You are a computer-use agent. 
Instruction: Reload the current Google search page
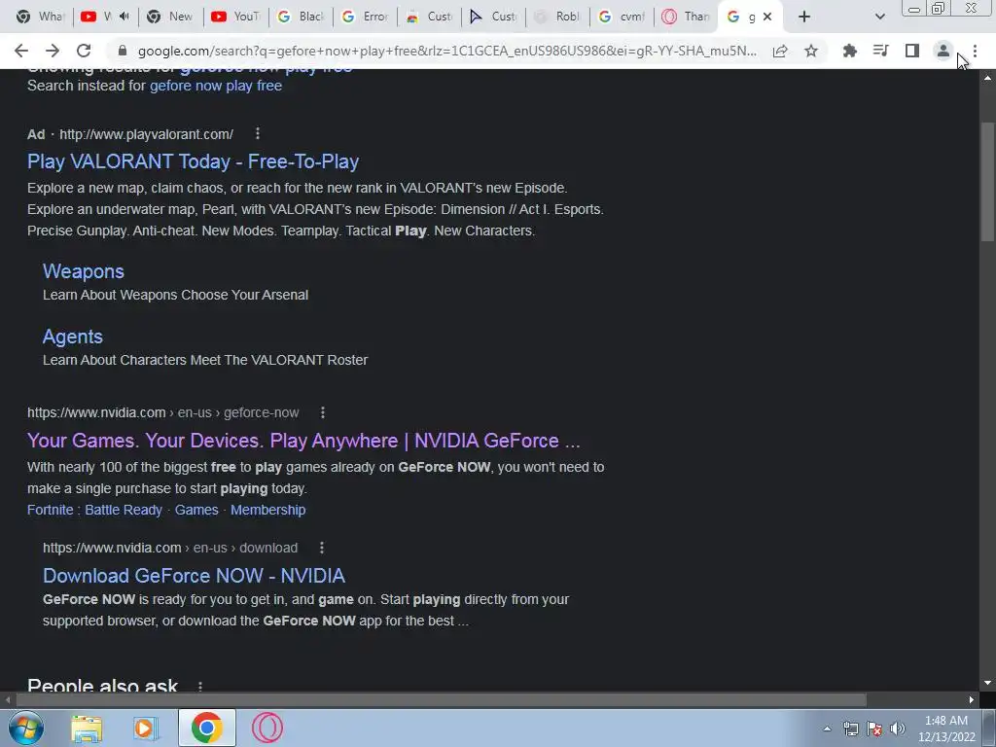pos(84,51)
